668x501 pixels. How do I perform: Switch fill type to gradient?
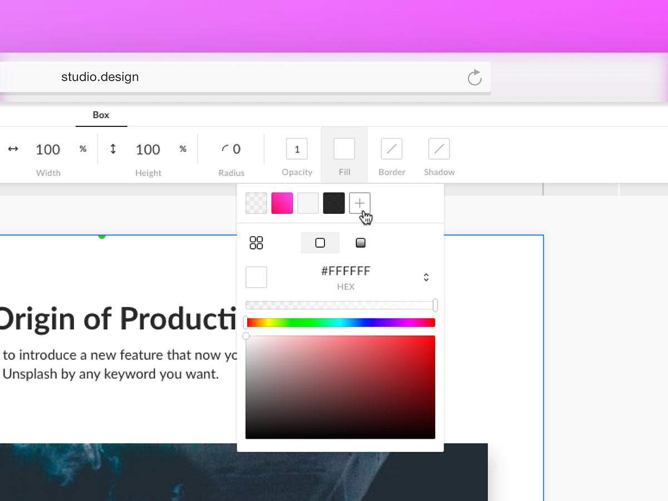(360, 243)
